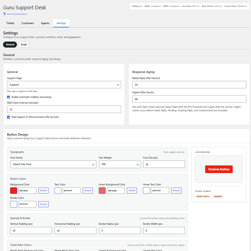Screen dimensions: 251x251
Task: Click the Vertical Padding (px) field
Action: coord(31,230)
